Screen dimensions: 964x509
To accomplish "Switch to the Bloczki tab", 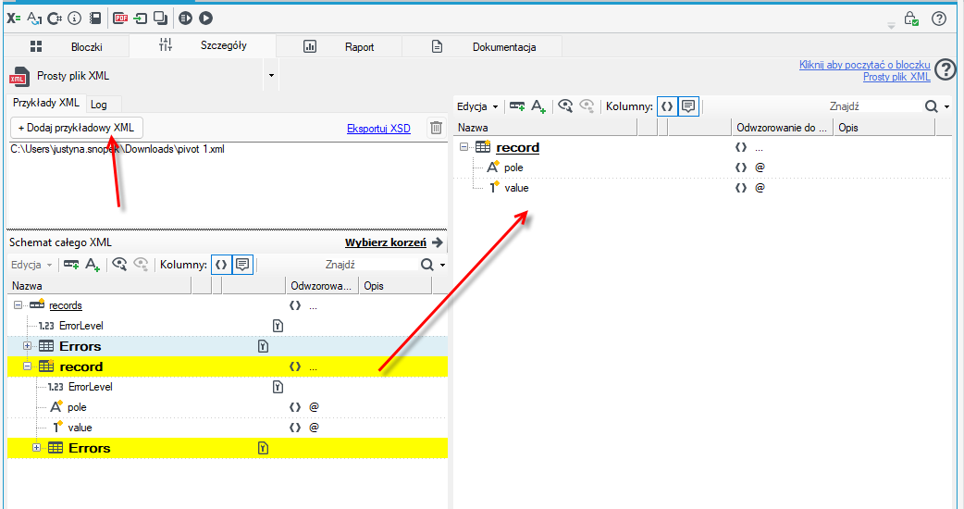I will (x=67, y=46).
